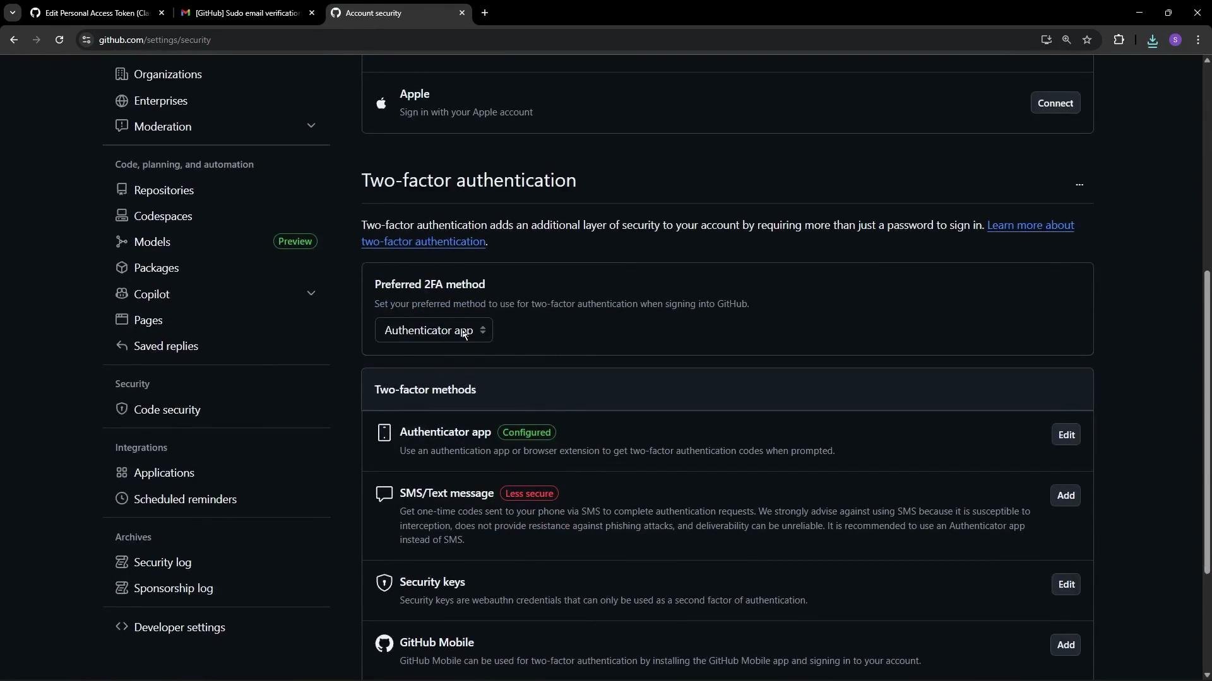1212x681 pixels.
Task: Click the Copilot icon in sidebar
Action: pyautogui.click(x=122, y=294)
